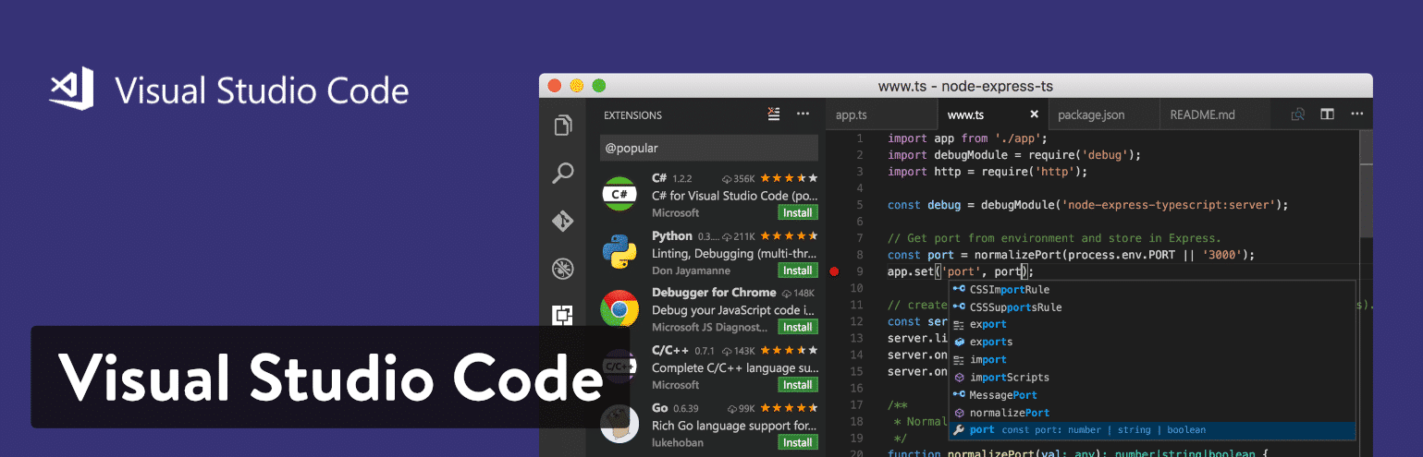Open the README.md tab

click(x=1202, y=115)
